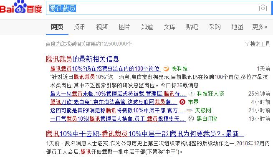
Task: Go to the 文库 tab
Action: point(169,27)
